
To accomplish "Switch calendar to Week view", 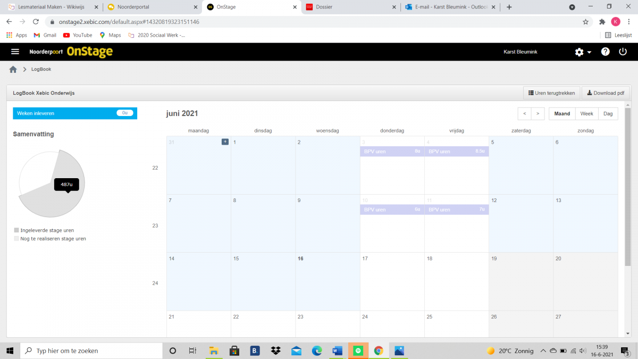I will 586,114.
